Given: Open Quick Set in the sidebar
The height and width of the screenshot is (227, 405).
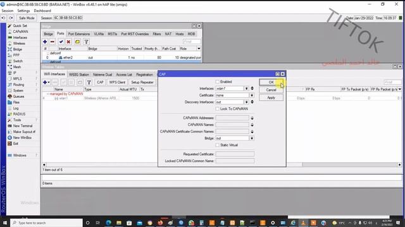Looking at the screenshot, I should point(20,26).
